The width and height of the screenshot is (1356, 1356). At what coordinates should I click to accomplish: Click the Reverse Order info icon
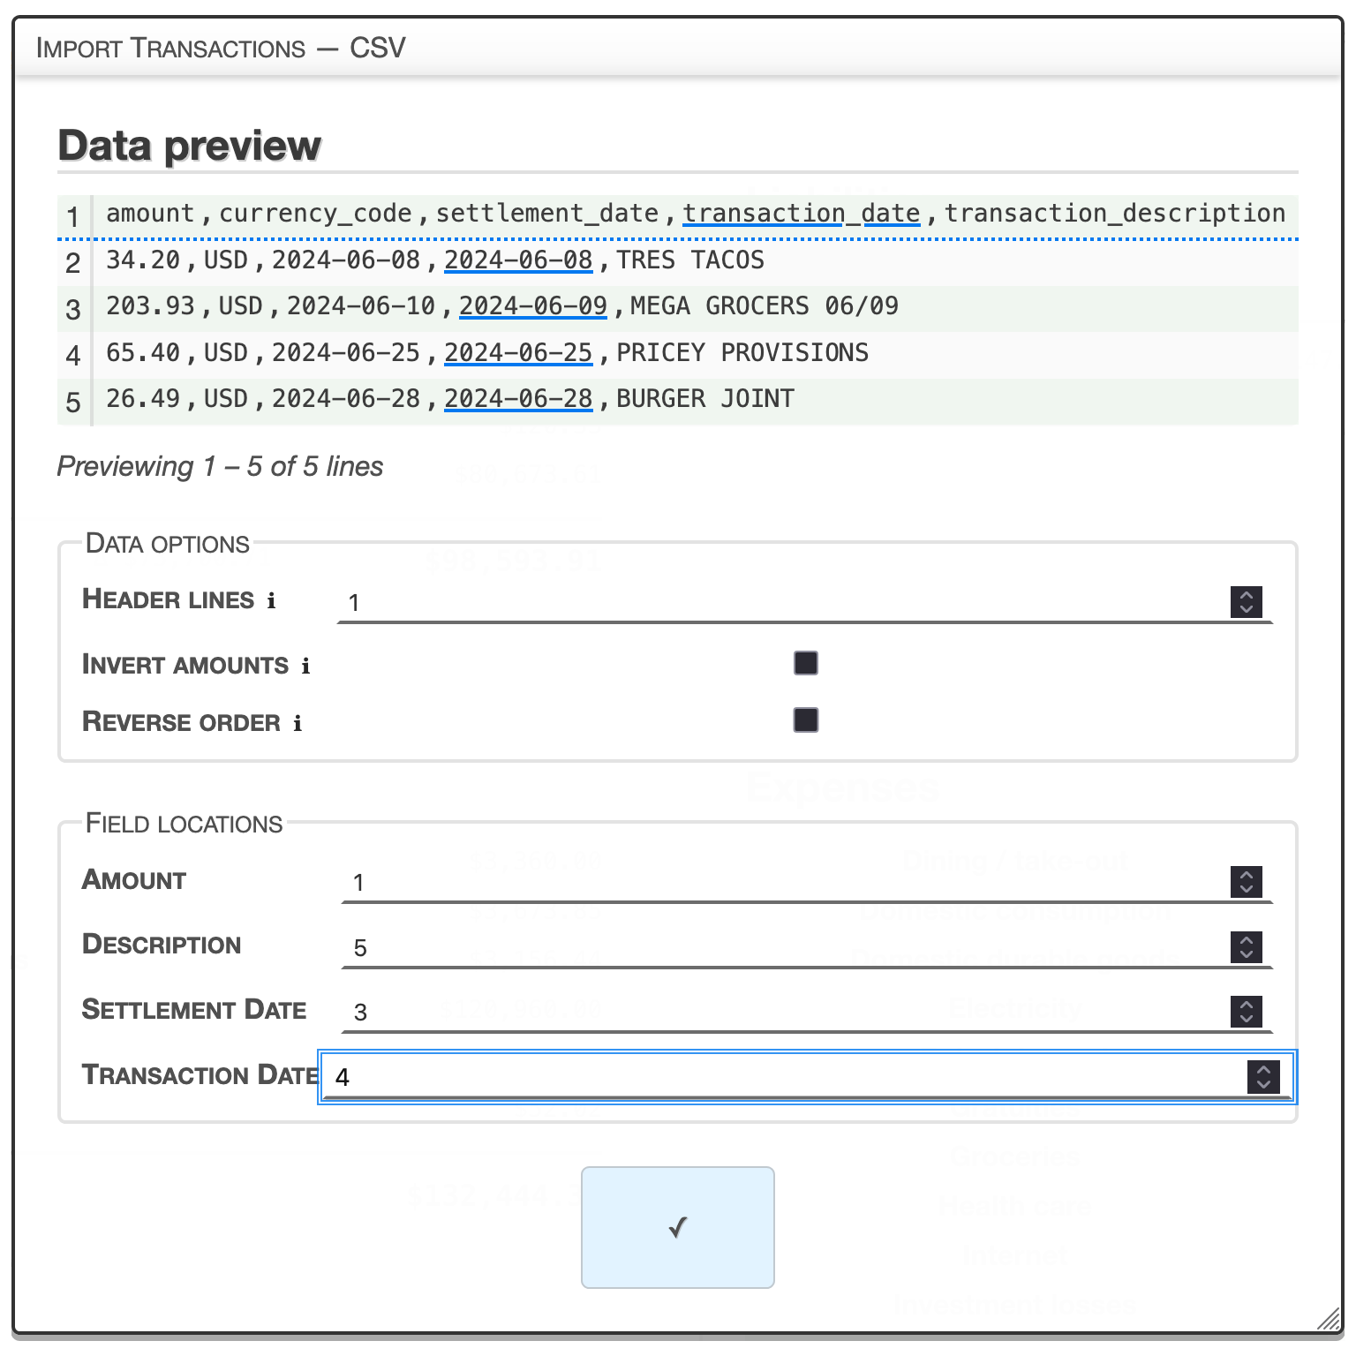(298, 724)
